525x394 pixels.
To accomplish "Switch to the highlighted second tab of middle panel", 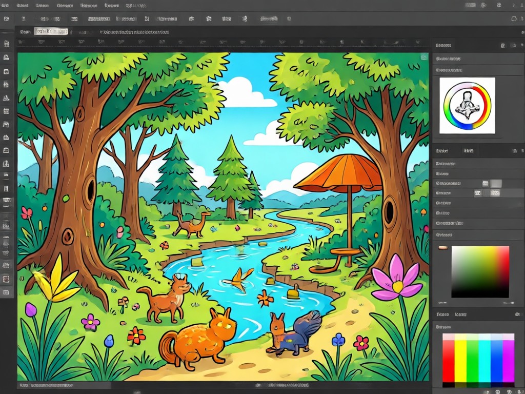I will pos(469,151).
